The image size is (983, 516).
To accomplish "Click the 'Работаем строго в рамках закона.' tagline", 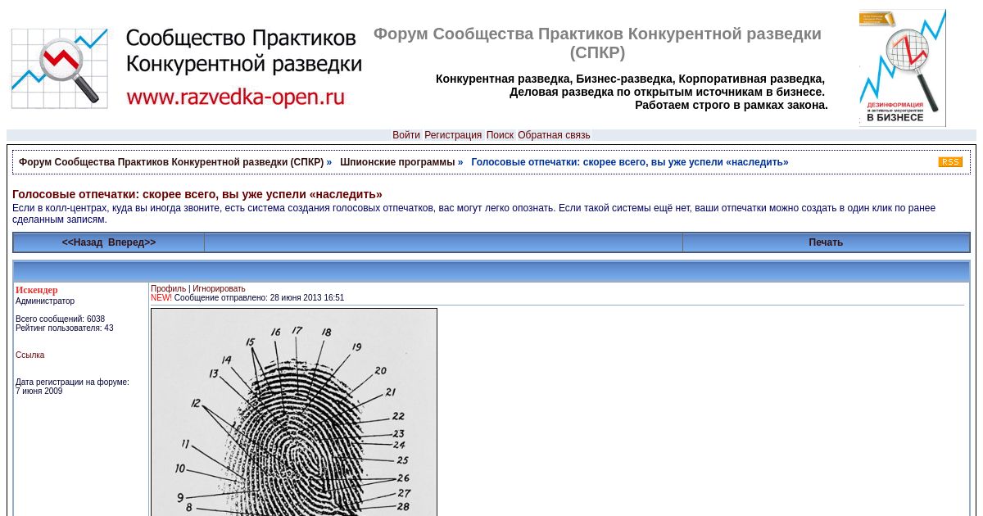I will (x=732, y=105).
